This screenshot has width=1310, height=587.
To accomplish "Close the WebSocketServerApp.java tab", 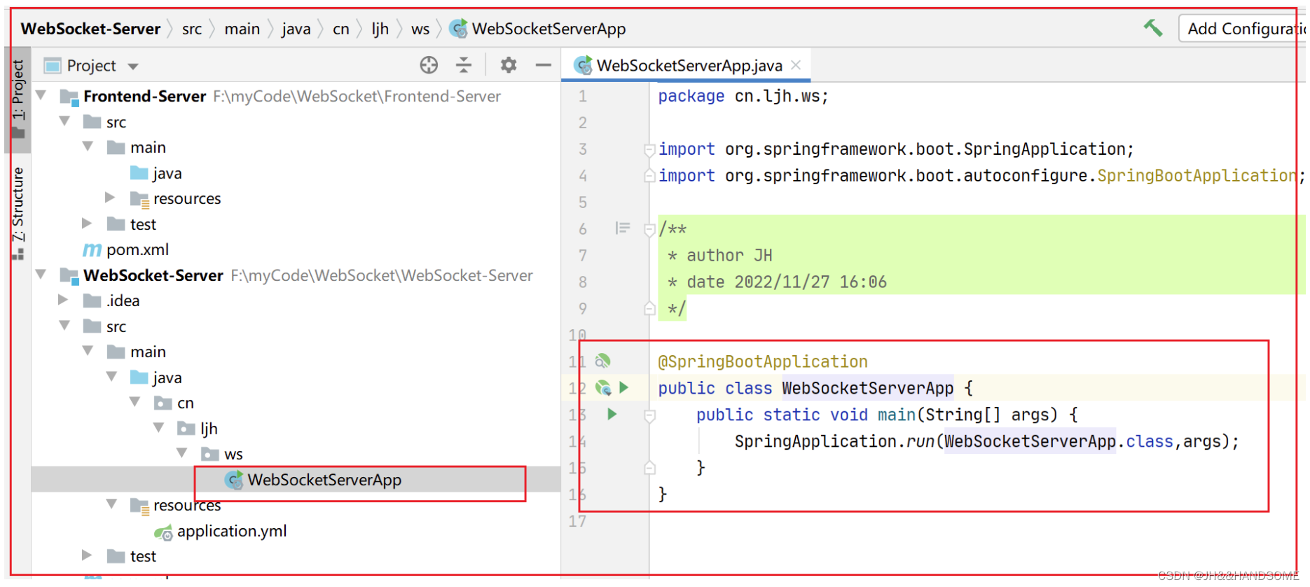I will 796,65.
